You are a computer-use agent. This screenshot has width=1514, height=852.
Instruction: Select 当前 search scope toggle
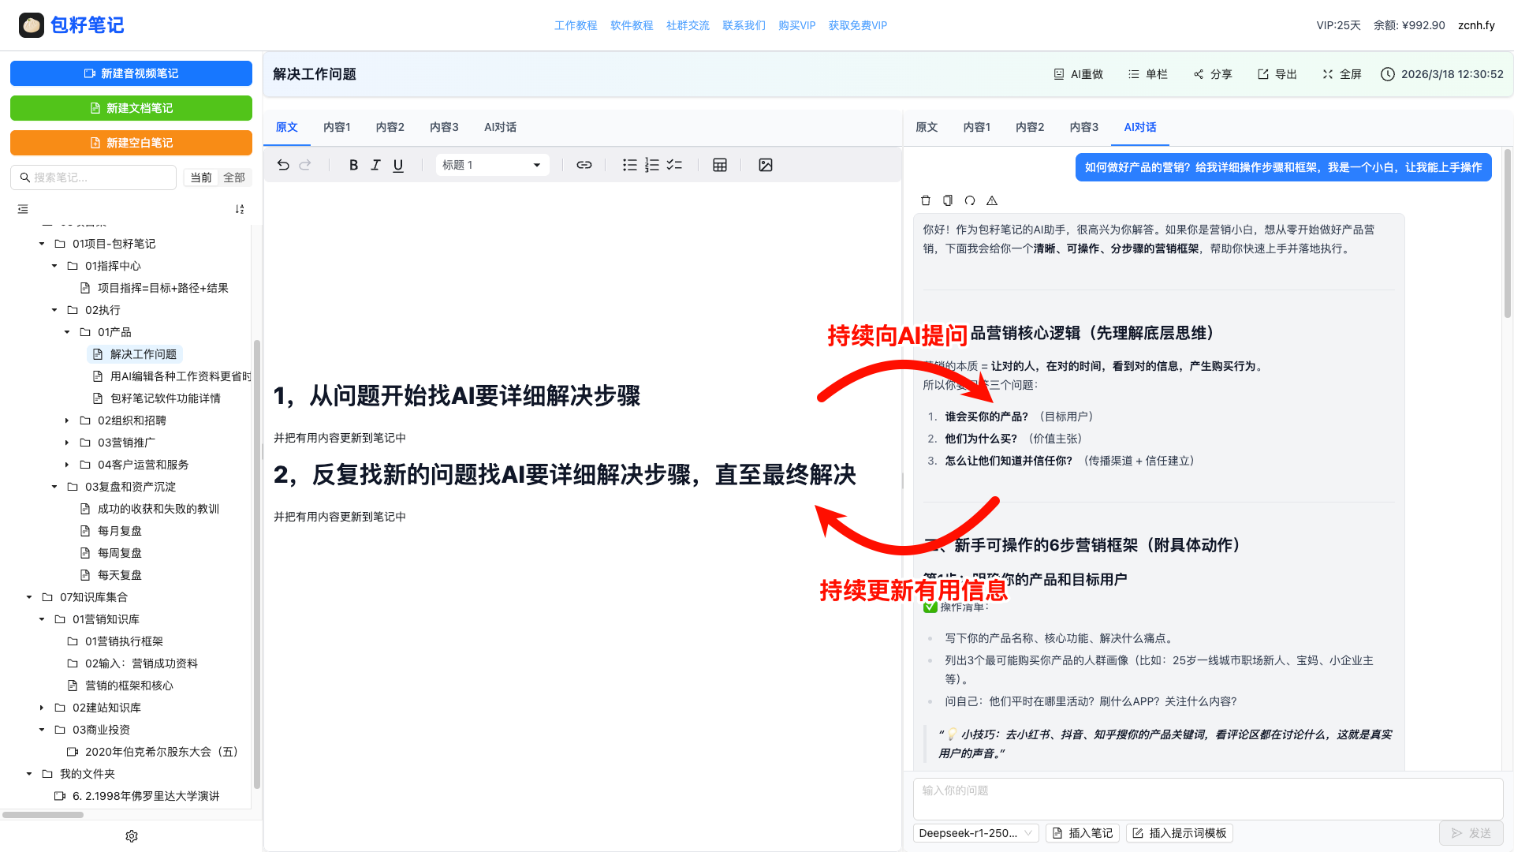[201, 177]
